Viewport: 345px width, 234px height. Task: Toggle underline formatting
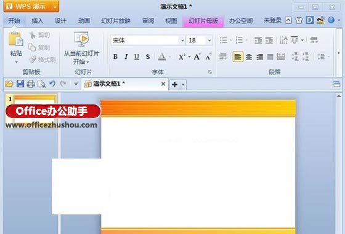pyautogui.click(x=137, y=57)
